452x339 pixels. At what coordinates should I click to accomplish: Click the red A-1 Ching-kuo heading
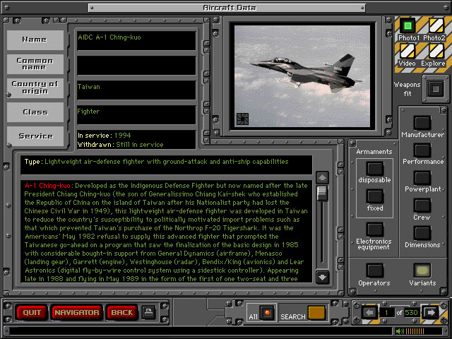coord(47,185)
